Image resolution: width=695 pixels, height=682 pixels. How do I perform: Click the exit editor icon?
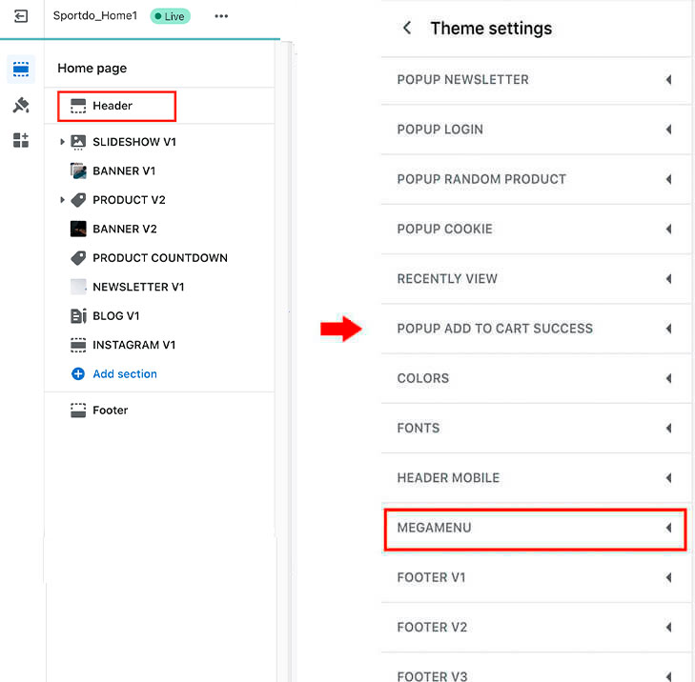coord(21,16)
